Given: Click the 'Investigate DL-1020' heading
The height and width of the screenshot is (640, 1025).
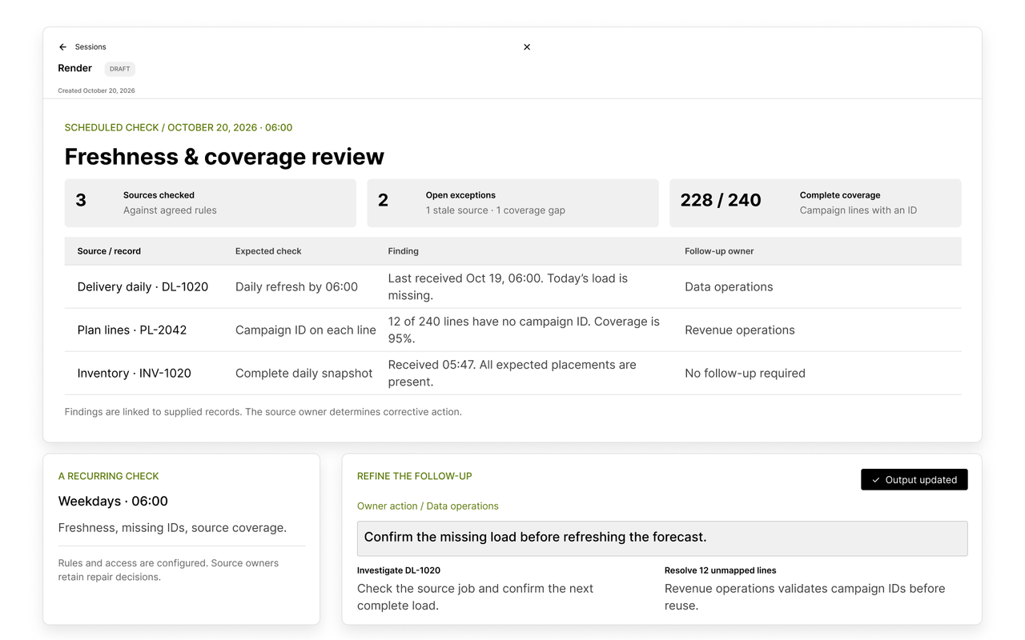Looking at the screenshot, I should coord(399,570).
